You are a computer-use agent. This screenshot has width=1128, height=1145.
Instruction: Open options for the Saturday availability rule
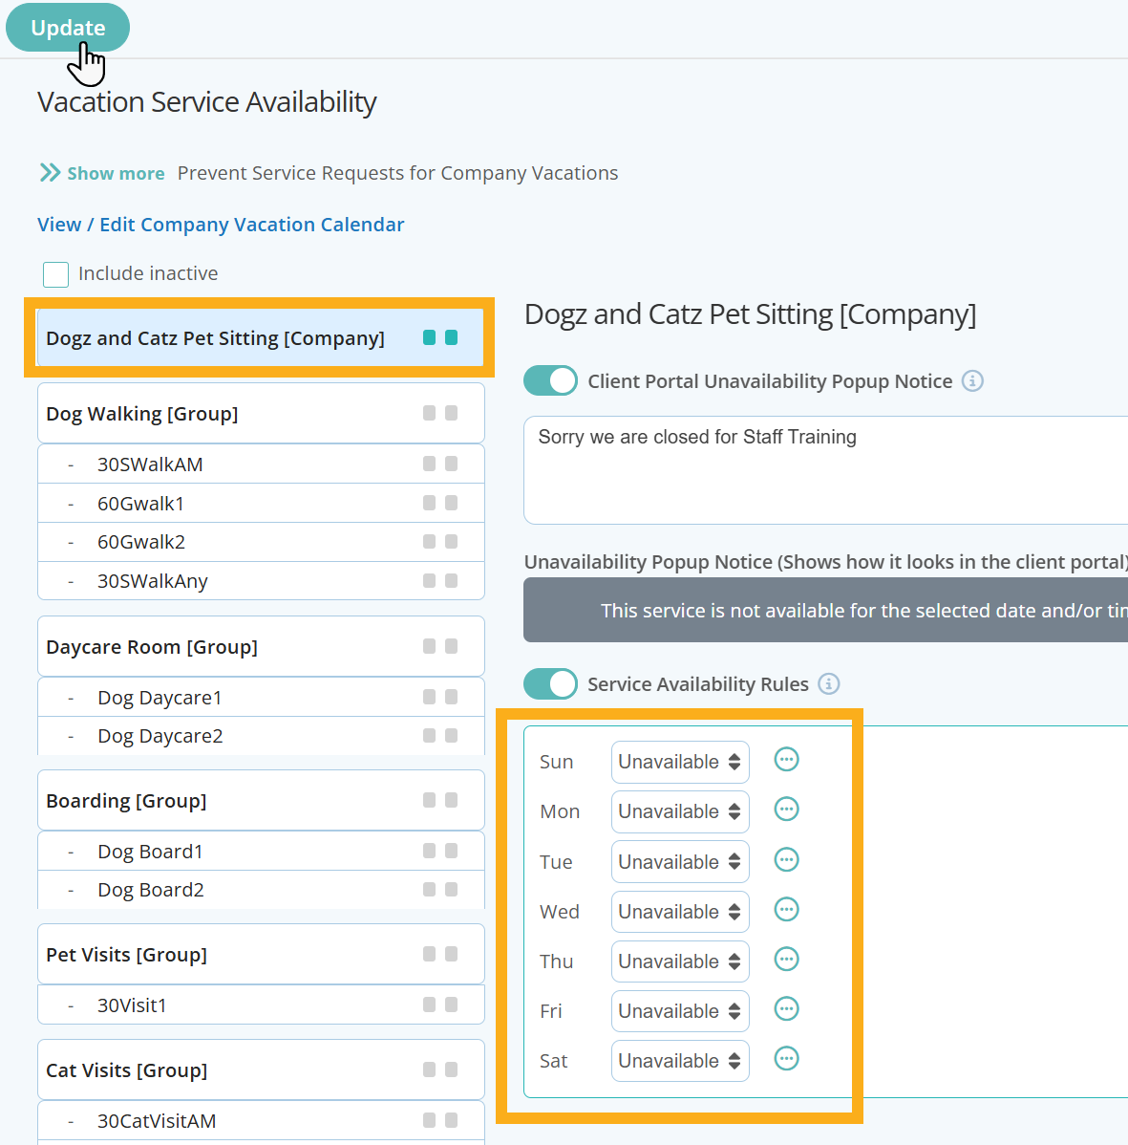pyautogui.click(x=786, y=1059)
